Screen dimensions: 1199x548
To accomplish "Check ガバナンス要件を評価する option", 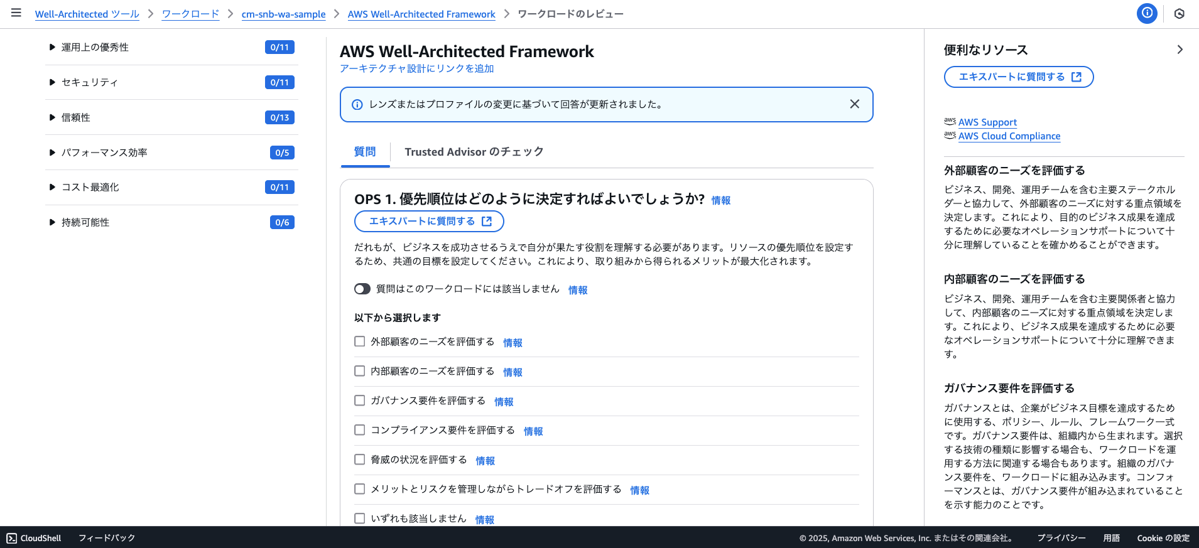I will [x=360, y=400].
